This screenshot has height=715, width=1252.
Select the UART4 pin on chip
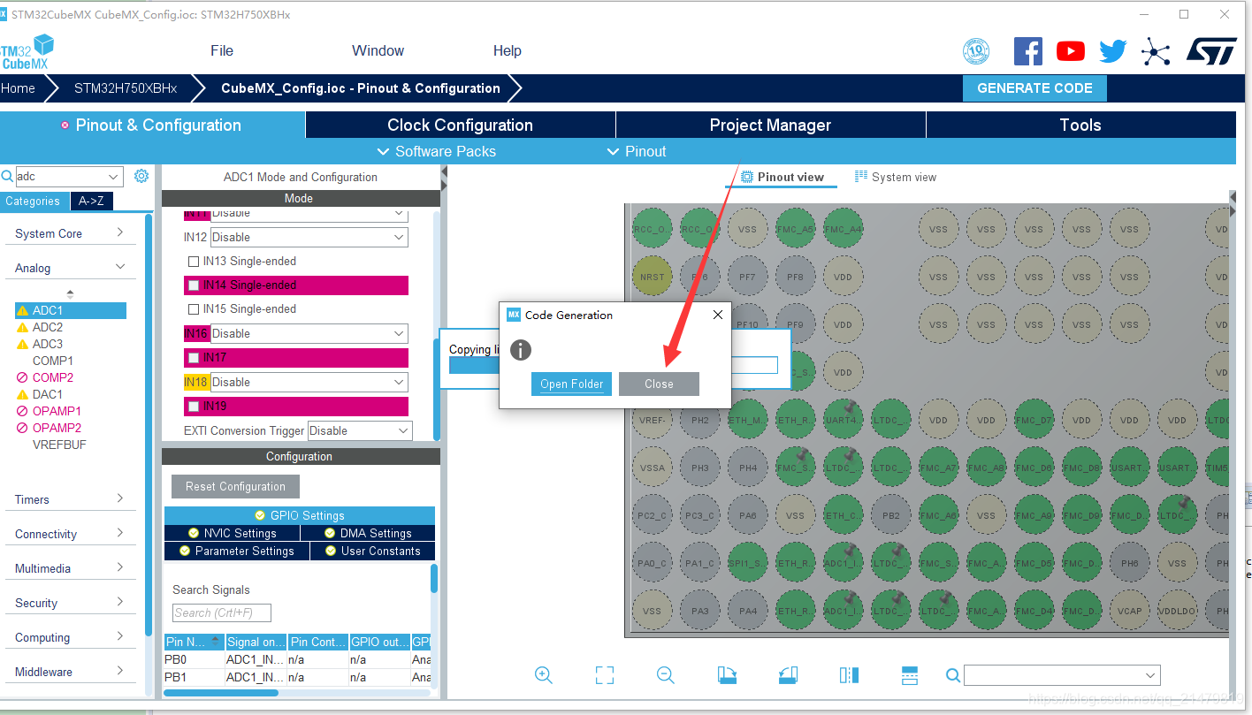pyautogui.click(x=843, y=421)
